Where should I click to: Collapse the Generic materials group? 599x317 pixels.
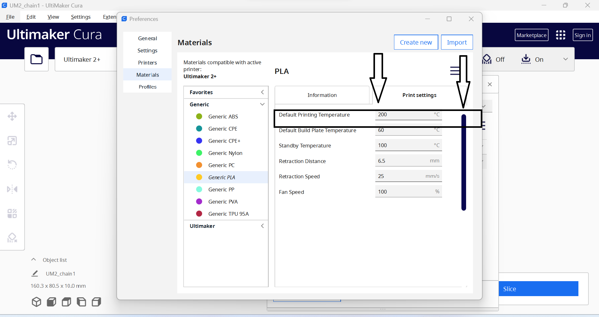point(262,104)
